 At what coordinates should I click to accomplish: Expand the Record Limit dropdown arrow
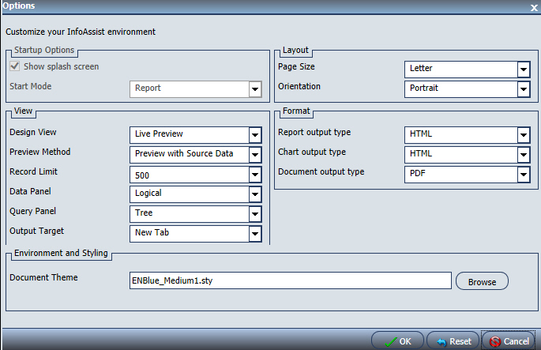[x=255, y=175]
